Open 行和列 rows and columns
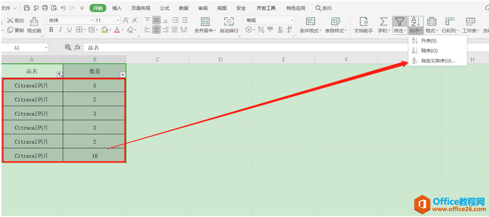 (x=450, y=25)
